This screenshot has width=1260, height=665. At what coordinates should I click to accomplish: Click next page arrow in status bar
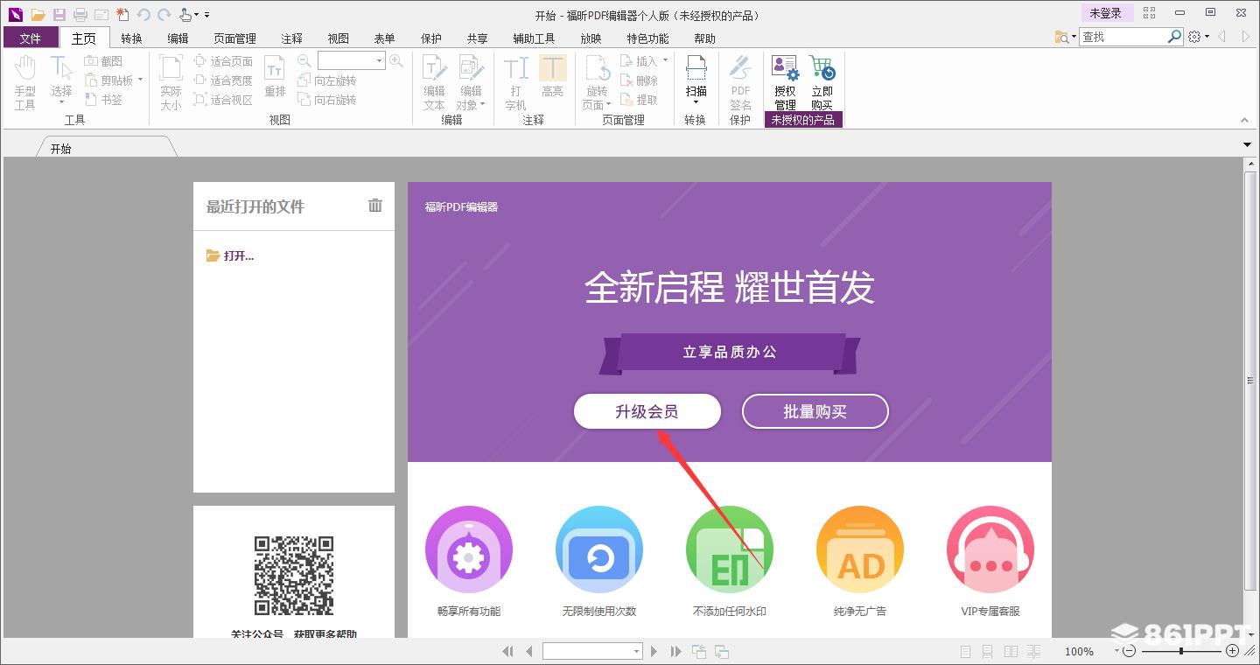tap(654, 651)
